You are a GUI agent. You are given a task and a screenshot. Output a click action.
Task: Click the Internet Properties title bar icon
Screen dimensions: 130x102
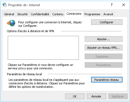coord(5,5)
